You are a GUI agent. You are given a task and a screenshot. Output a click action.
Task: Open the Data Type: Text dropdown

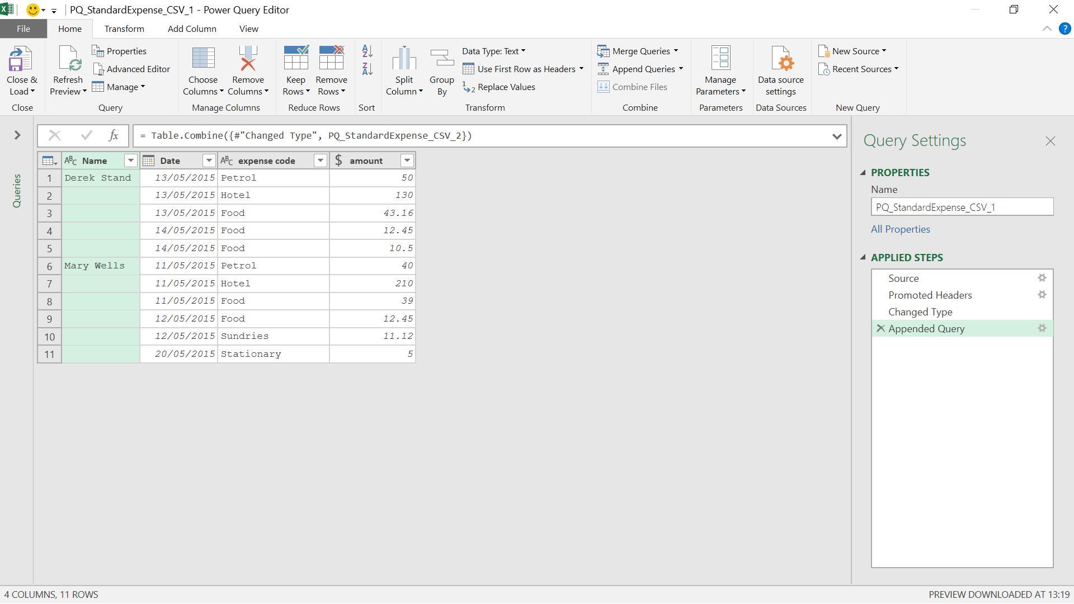coord(494,51)
